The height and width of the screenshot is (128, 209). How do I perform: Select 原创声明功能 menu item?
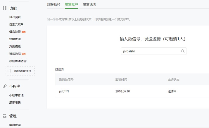coord(18,61)
